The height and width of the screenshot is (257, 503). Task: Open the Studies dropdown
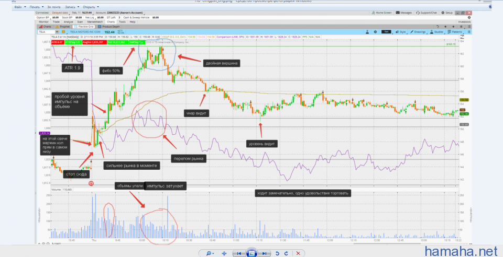click(437, 32)
